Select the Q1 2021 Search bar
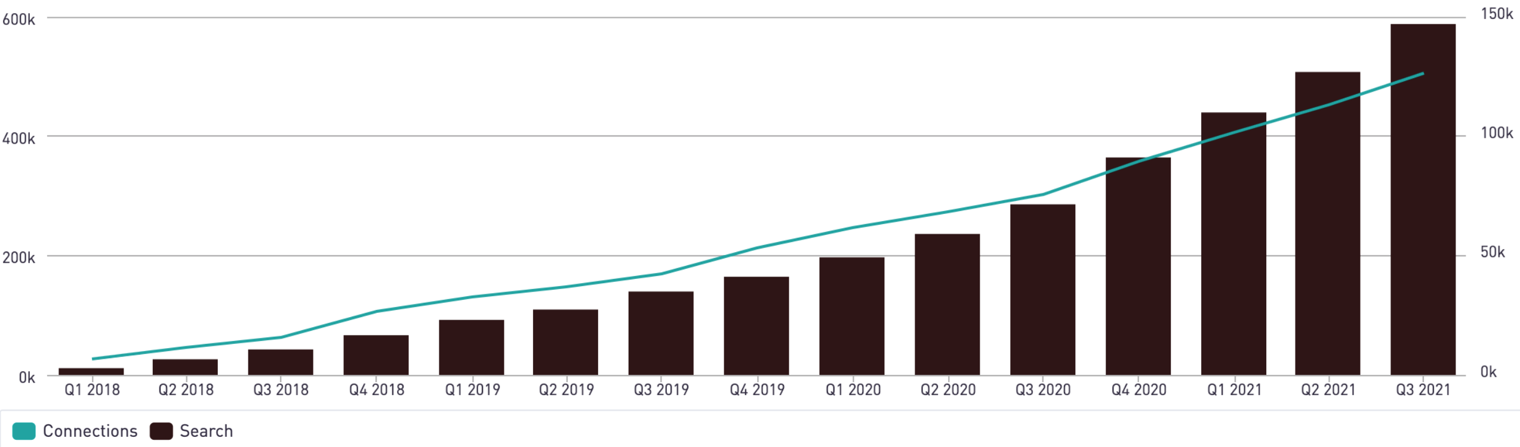This screenshot has height=447, width=1520. coord(1234,244)
